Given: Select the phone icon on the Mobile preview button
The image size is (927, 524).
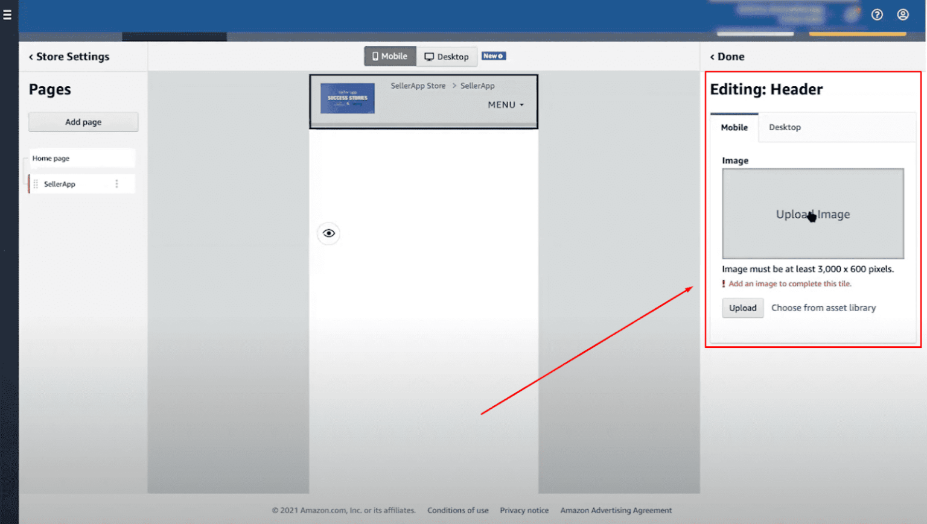Looking at the screenshot, I should 375,56.
